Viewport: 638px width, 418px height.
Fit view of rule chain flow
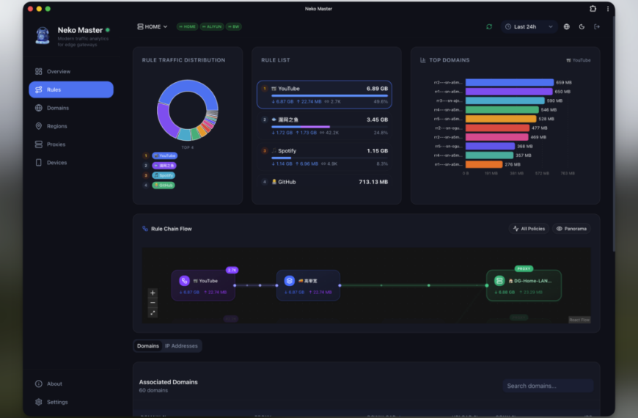tap(153, 312)
